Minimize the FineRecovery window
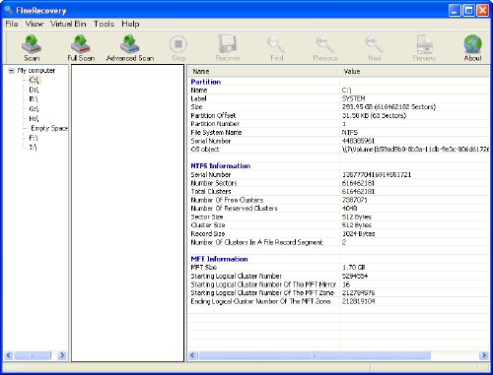 455,11
